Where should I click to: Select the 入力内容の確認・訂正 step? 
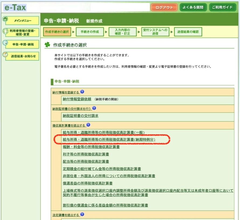(x=123, y=32)
